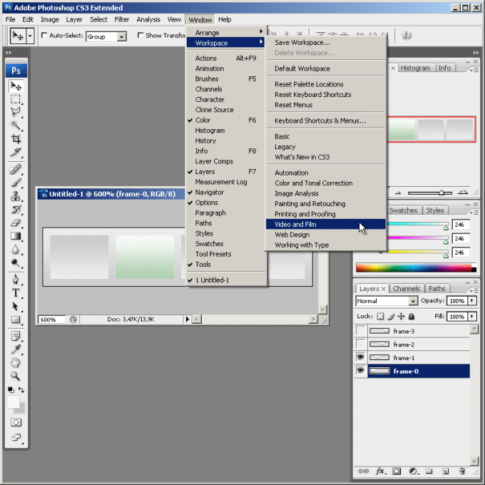Select the Horizontal Type tool
This screenshot has width=485, height=485.
(x=16, y=292)
